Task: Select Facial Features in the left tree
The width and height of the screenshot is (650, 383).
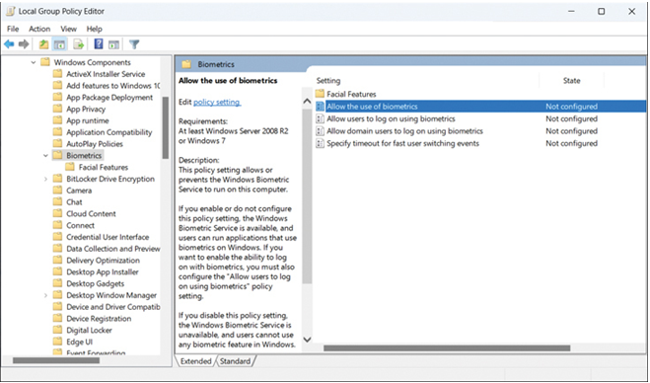Action: 104,167
